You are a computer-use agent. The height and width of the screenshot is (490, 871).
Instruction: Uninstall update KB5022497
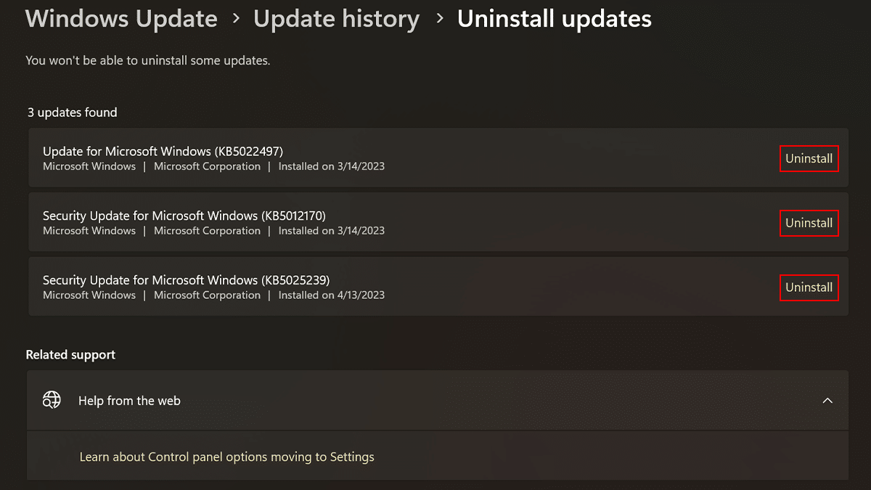pyautogui.click(x=809, y=159)
